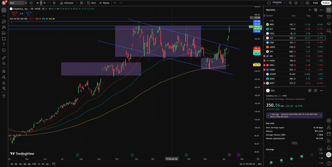Add a symbol to the watchlist
Image resolution: width=332 pixels, height=167 pixels.
coord(310,10)
